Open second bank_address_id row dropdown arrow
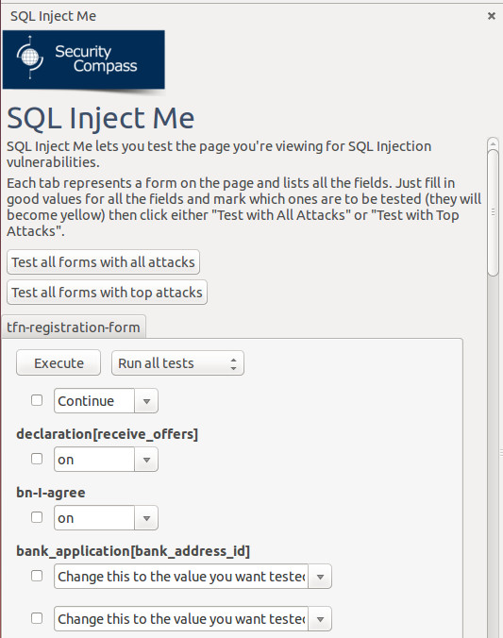Image resolution: width=503 pixels, height=638 pixels. pos(320,619)
